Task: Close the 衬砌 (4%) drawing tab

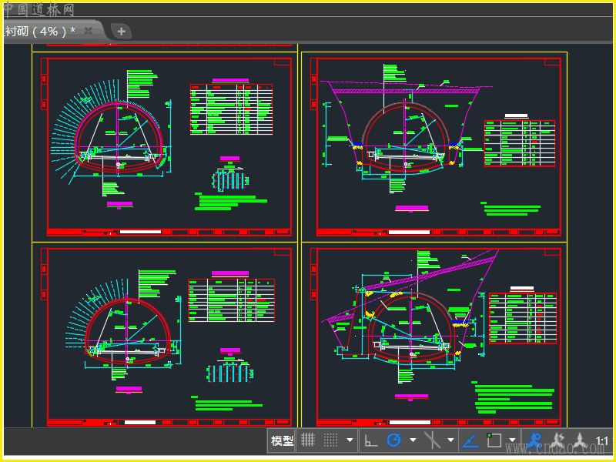Action: click(x=89, y=31)
